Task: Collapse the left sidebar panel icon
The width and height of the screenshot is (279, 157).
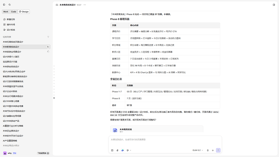Action: click(x=4, y=4)
